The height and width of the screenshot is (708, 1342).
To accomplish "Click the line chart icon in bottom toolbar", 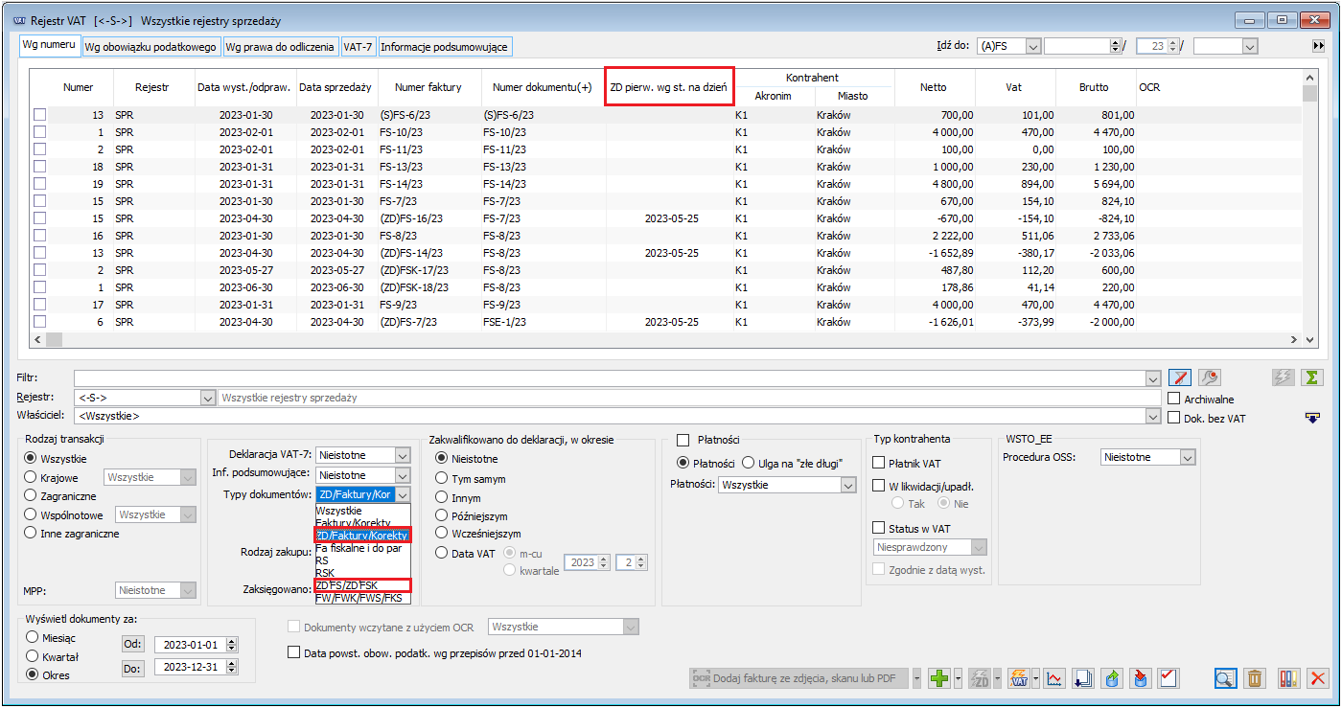I will coord(1054,678).
